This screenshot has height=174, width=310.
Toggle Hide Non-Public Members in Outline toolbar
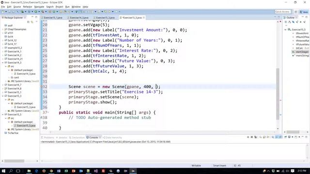tap(301, 22)
